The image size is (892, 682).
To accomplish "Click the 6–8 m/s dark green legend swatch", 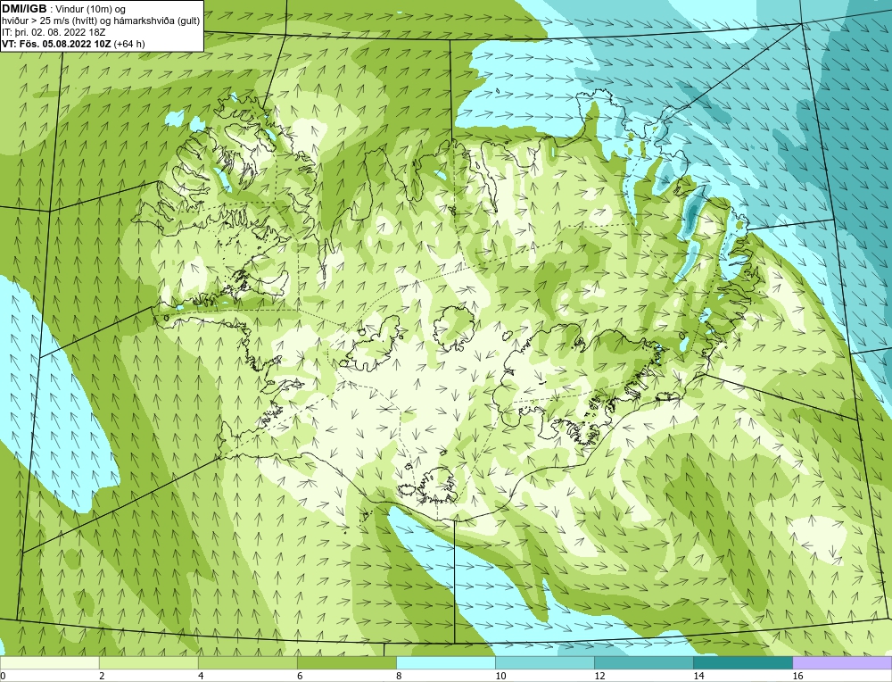I will 346,662.
